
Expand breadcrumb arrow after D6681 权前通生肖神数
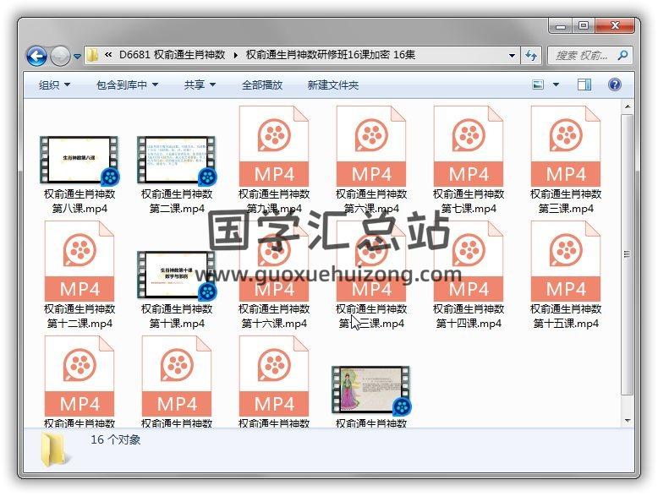(x=235, y=55)
